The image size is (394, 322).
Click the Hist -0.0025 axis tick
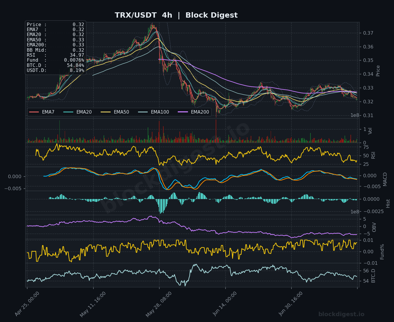pos(373,212)
